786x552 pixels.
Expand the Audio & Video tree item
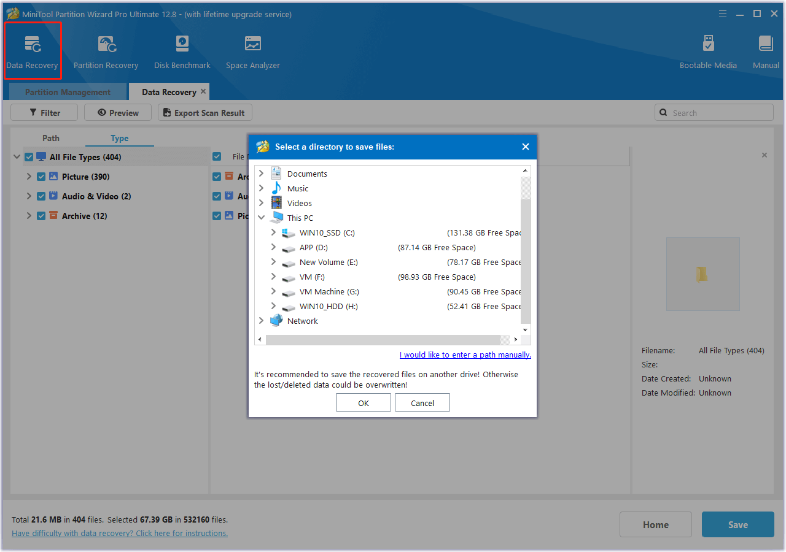coord(28,196)
